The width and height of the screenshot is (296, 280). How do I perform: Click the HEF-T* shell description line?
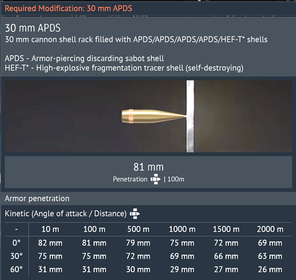[x=124, y=68]
